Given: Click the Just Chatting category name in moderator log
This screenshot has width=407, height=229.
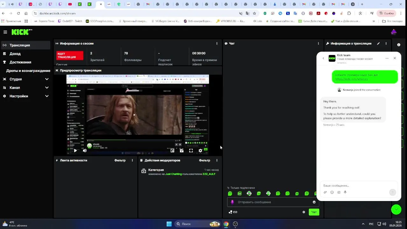Looking at the screenshot, I should click(x=174, y=174).
